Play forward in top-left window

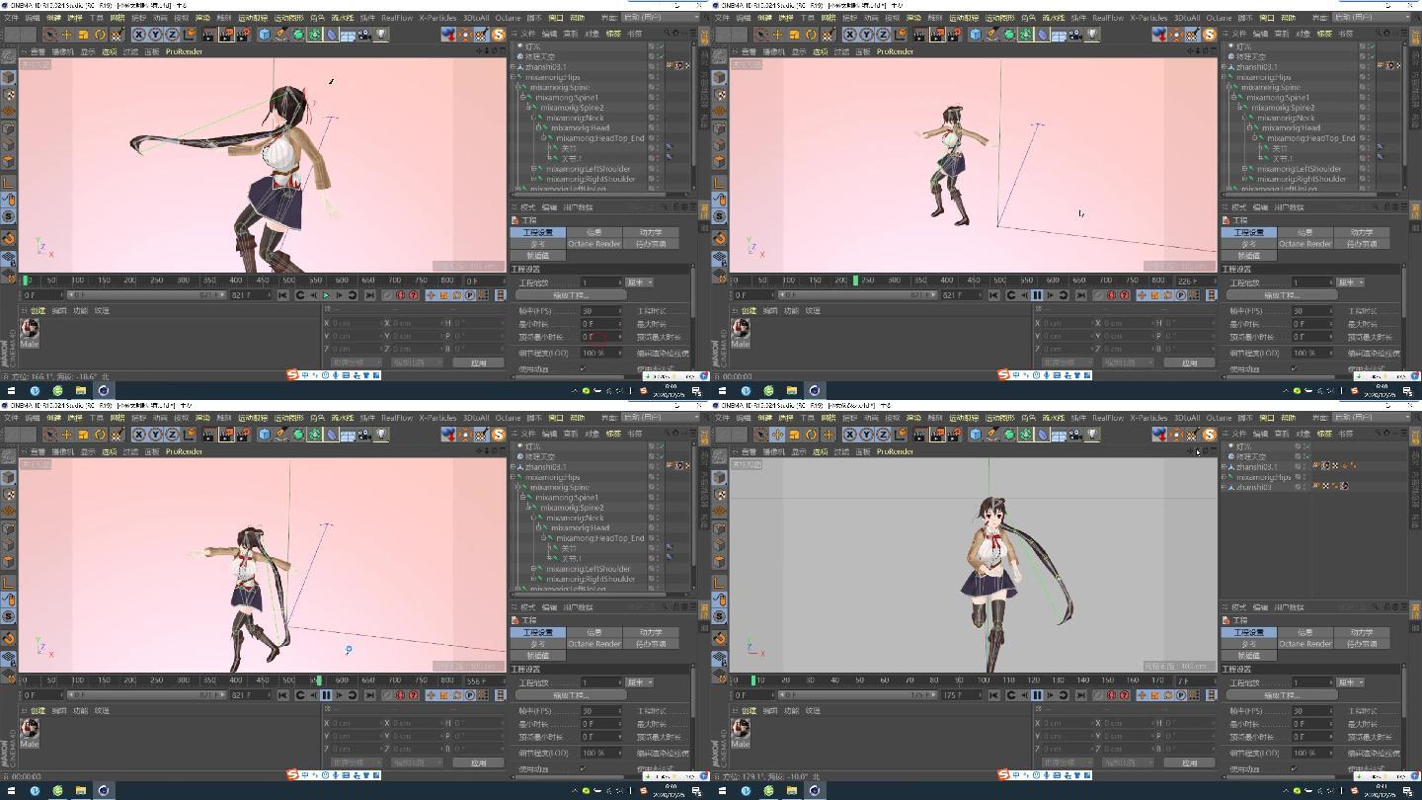pos(326,294)
